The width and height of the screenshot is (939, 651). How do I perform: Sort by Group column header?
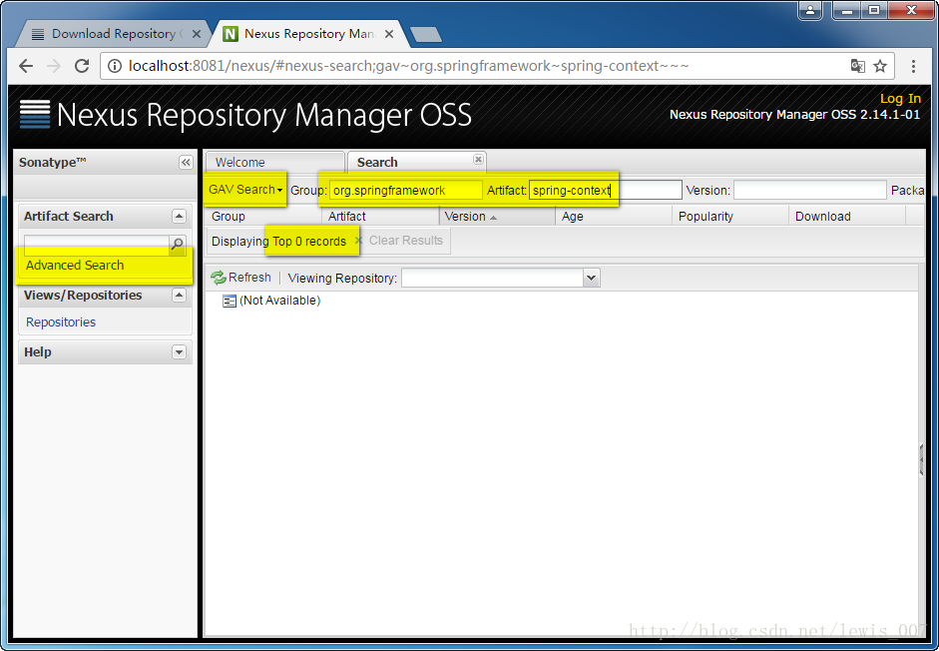262,217
